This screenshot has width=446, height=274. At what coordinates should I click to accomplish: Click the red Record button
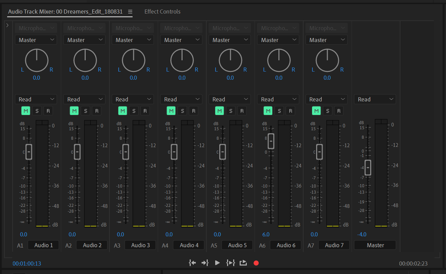click(256, 263)
